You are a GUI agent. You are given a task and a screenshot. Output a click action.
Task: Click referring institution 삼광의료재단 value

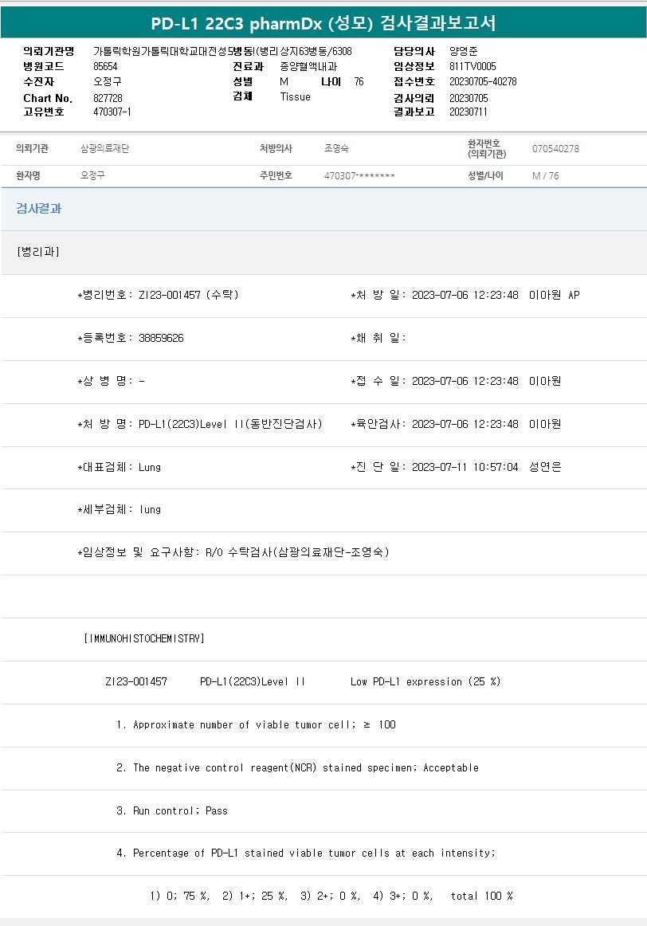104,149
